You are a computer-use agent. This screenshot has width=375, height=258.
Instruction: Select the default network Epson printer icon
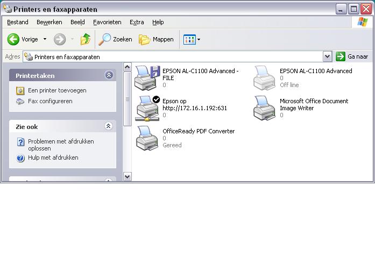pos(147,108)
